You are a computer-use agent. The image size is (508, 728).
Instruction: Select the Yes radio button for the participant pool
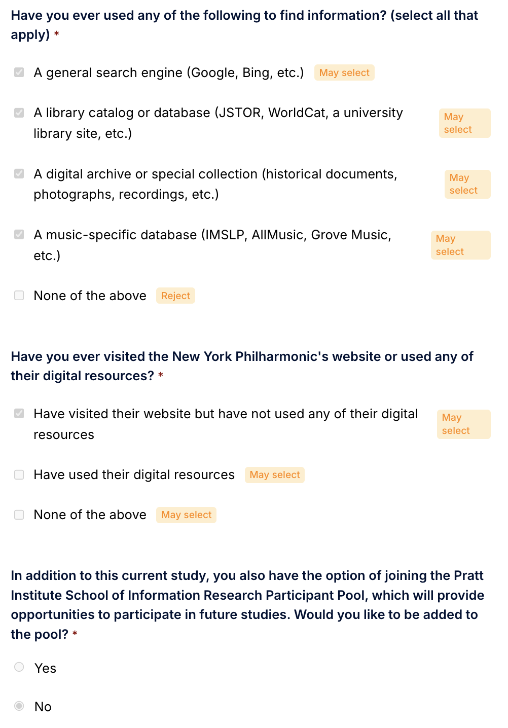pyautogui.click(x=19, y=667)
